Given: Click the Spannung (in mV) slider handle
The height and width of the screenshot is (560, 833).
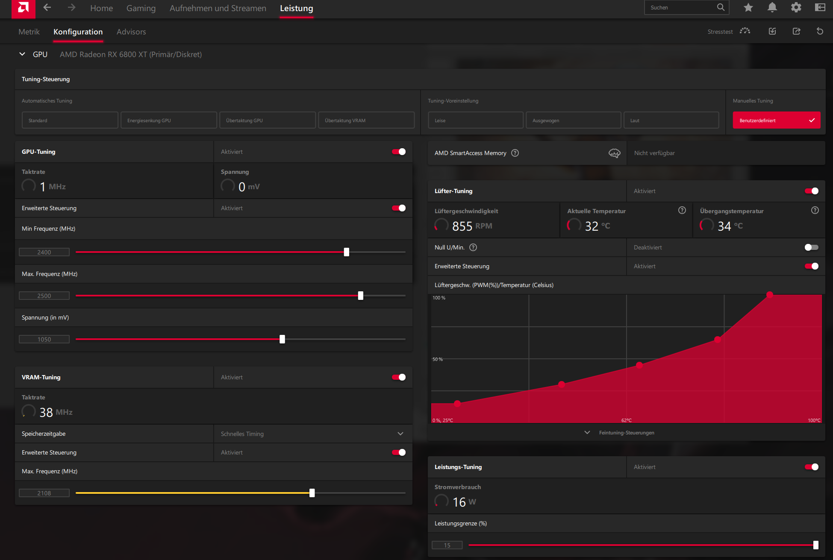Looking at the screenshot, I should click(x=282, y=339).
